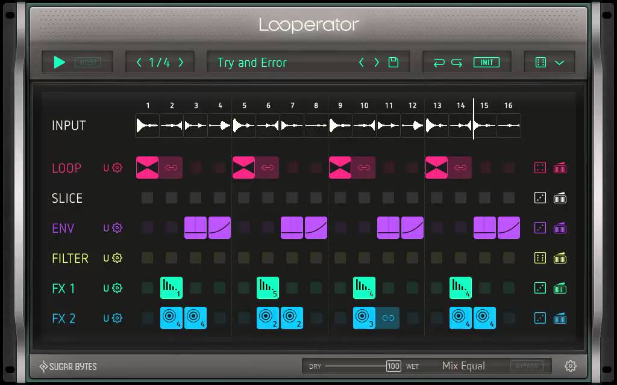Toggle the U button on FX 2 track
This screenshot has width=617, height=385.
coord(106,318)
